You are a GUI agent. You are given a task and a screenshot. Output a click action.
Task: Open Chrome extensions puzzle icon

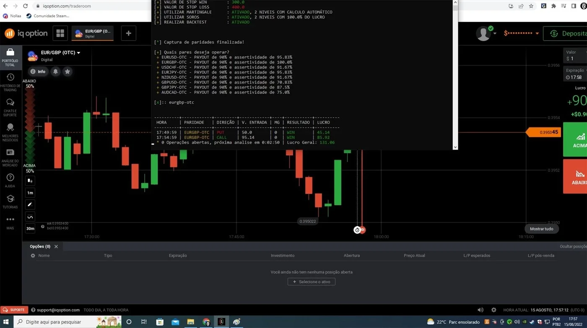[553, 6]
